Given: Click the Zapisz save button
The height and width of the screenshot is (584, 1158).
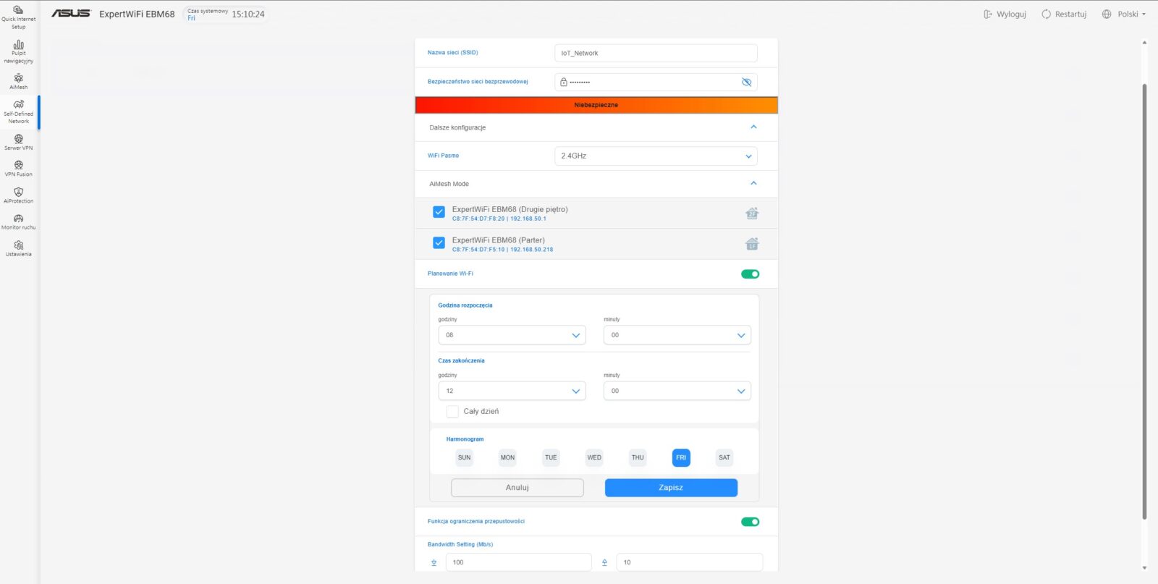Looking at the screenshot, I should coord(671,488).
